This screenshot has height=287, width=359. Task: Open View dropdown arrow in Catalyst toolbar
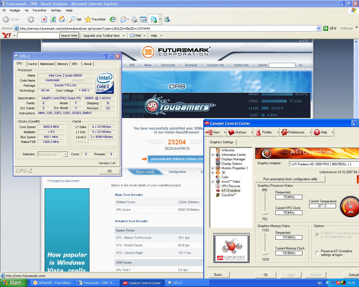click(x=224, y=132)
